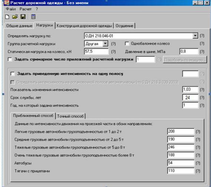Click the Тяжелые грузовые автомобили field 246
This screenshot has height=187, width=211.
click(x=181, y=147)
